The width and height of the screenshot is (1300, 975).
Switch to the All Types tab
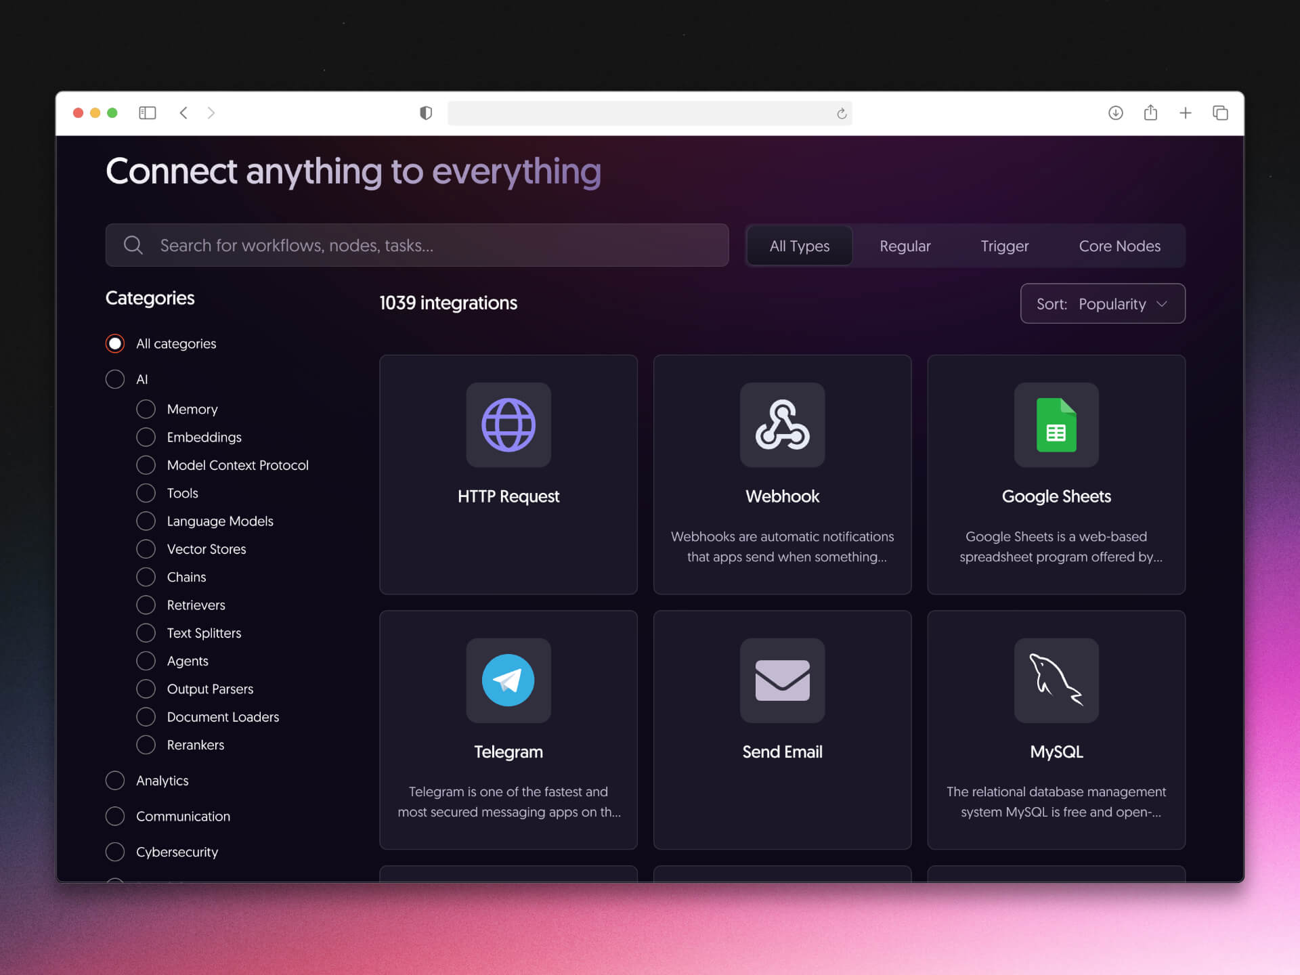pyautogui.click(x=799, y=246)
